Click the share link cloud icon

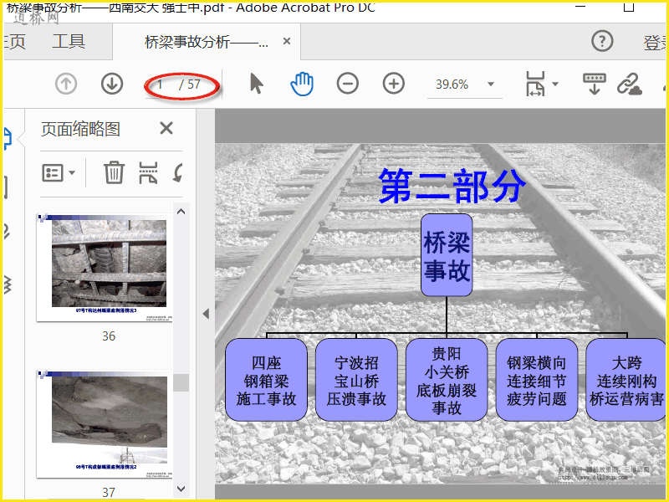(630, 84)
